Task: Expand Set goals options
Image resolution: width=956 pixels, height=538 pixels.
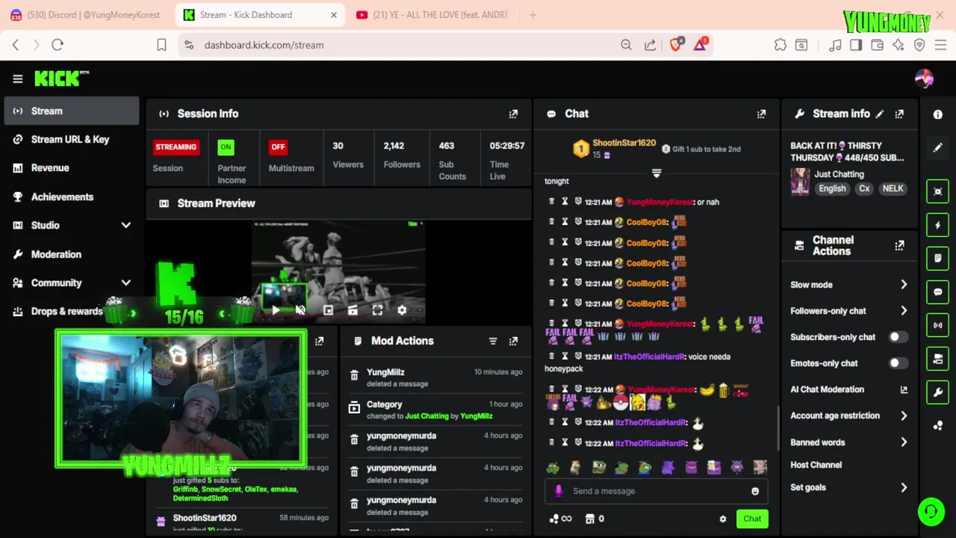Action: pos(904,487)
